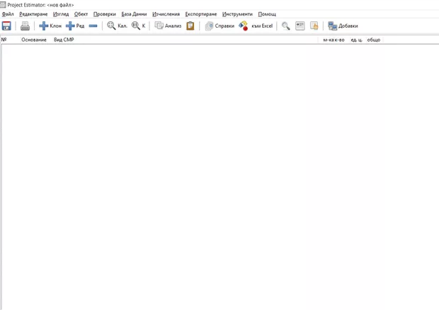439x310 pixels.
Task: Click the ед. ц. column header
Action: click(x=356, y=40)
